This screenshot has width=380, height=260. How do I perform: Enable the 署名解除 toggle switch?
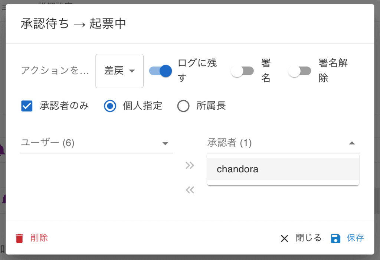click(299, 71)
